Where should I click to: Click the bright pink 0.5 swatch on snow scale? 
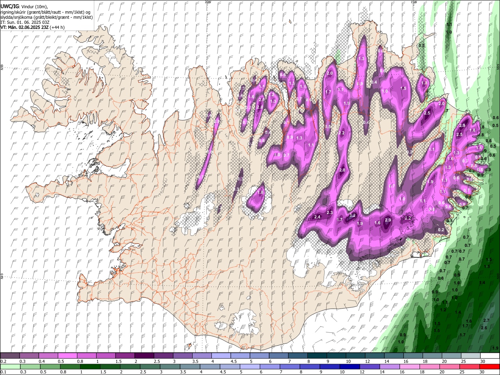(x=67, y=356)
